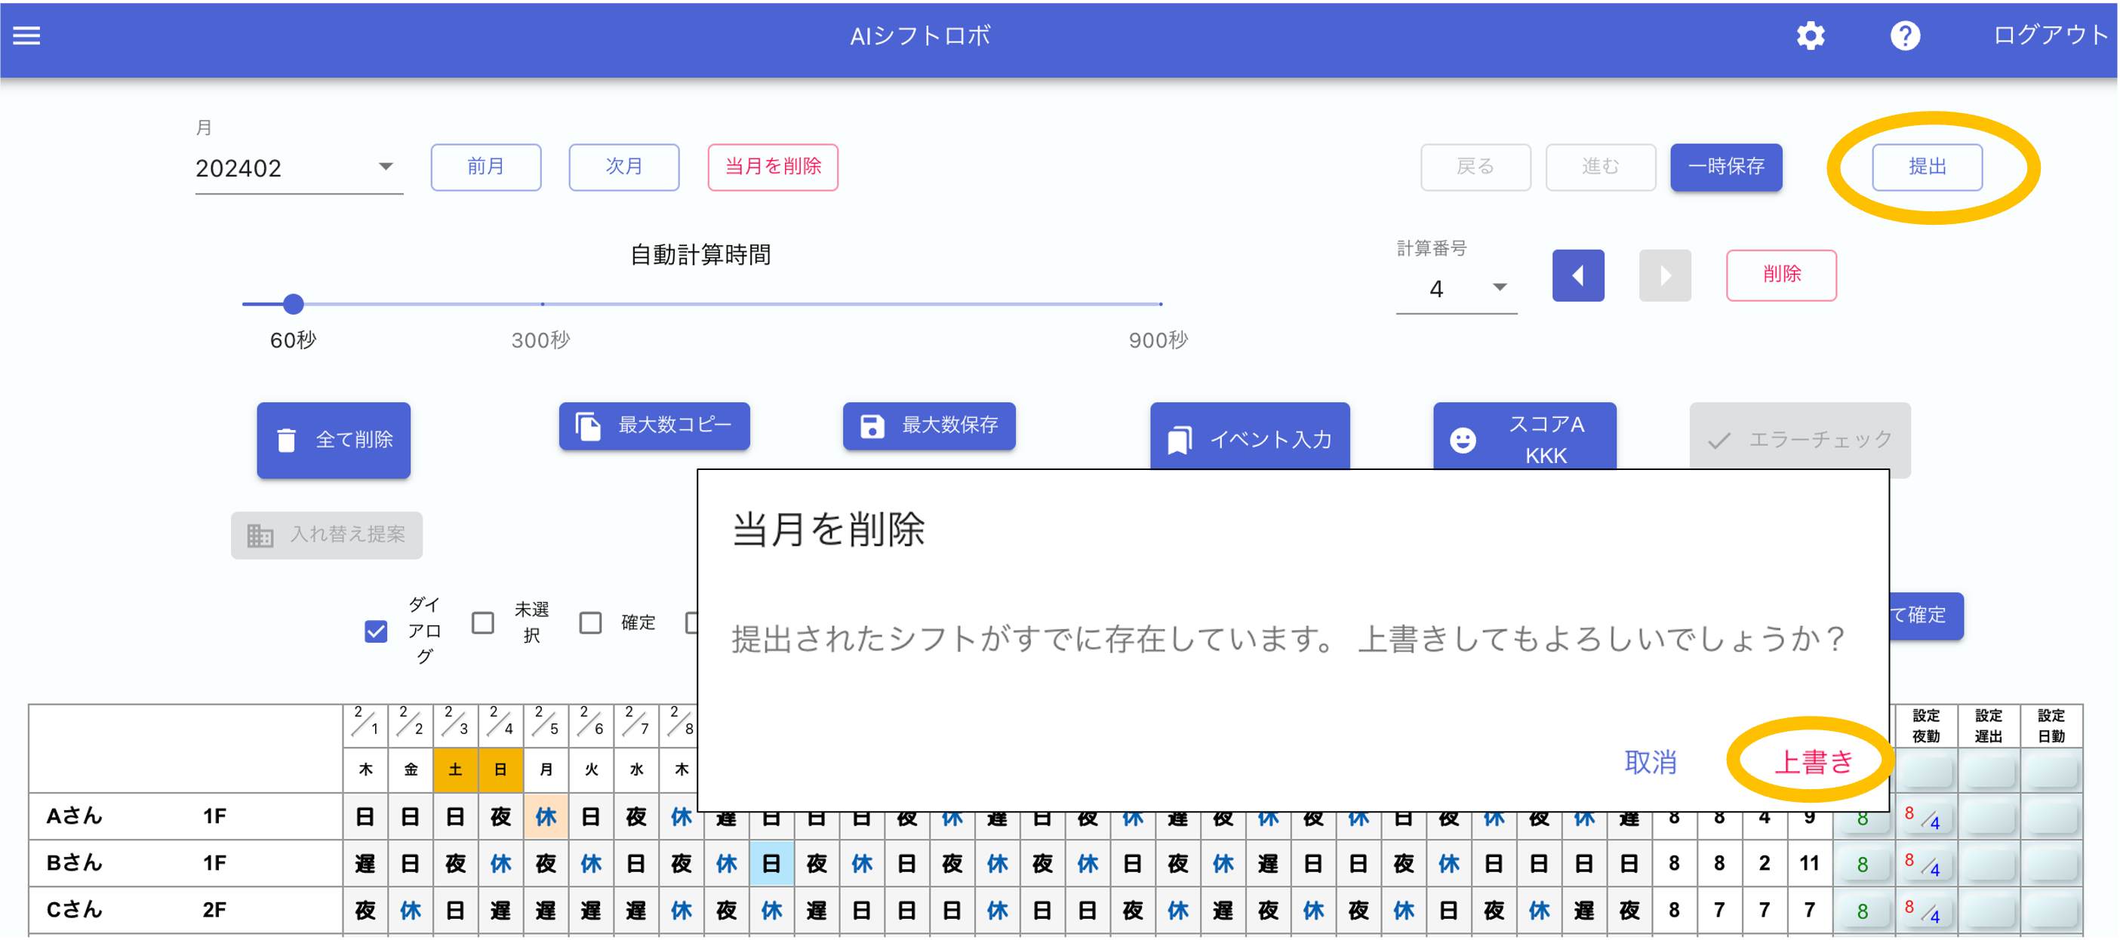The image size is (2120, 940).
Task: Click the 入れ替え提案 button
Action: pos(327,536)
